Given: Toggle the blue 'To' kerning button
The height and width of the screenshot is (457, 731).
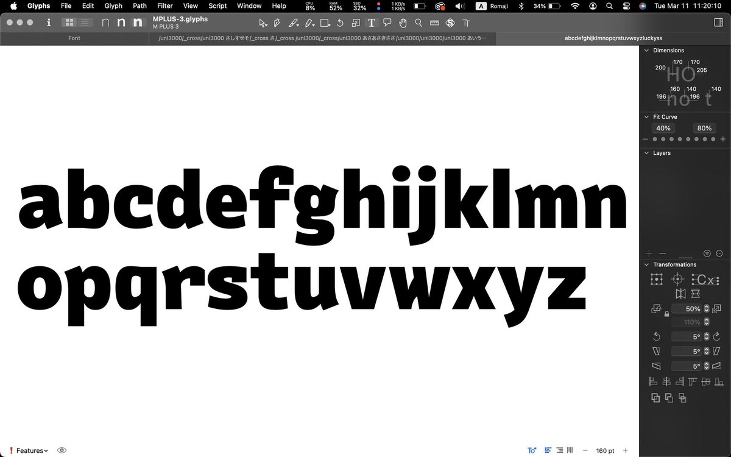Looking at the screenshot, I should pyautogui.click(x=532, y=450).
